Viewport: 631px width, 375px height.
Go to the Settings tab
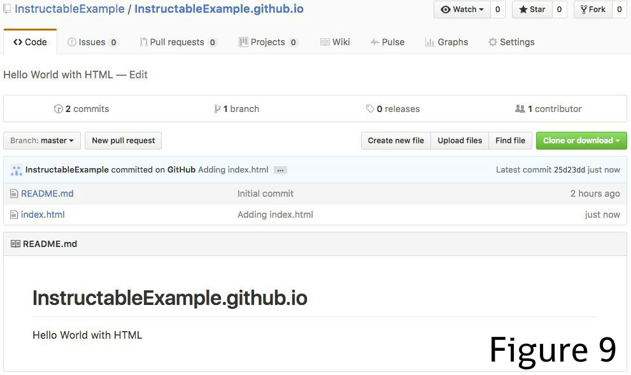point(511,42)
